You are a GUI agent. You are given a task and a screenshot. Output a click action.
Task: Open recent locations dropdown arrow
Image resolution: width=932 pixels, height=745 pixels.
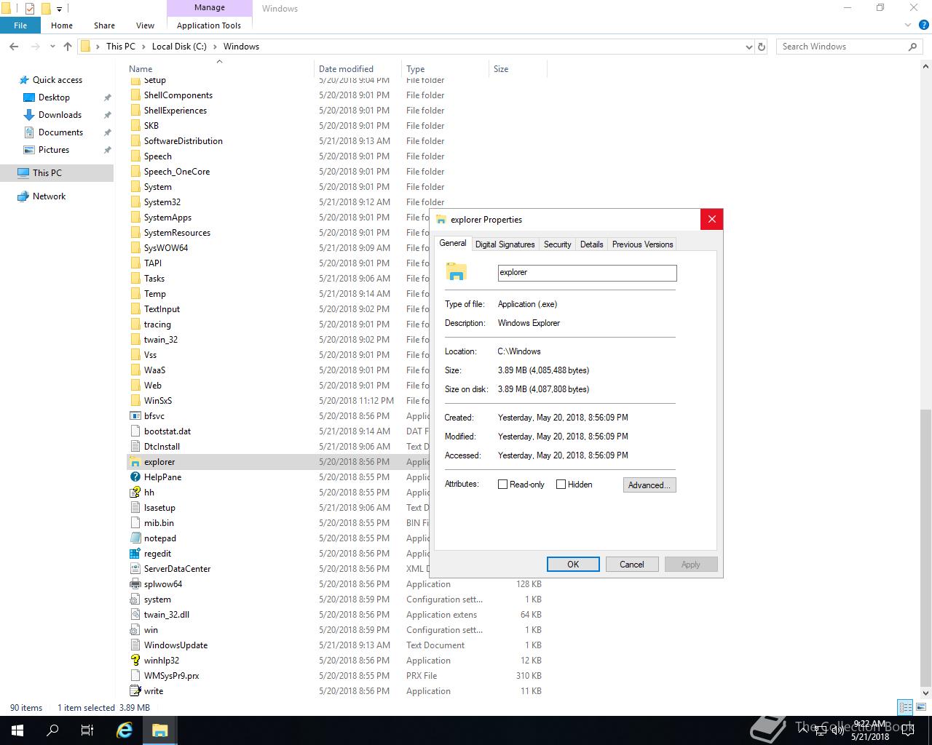[x=52, y=47]
